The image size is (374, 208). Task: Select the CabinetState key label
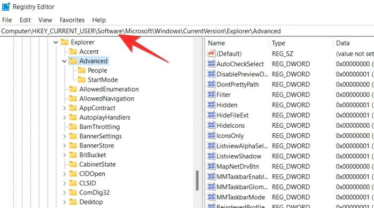[x=97, y=164]
